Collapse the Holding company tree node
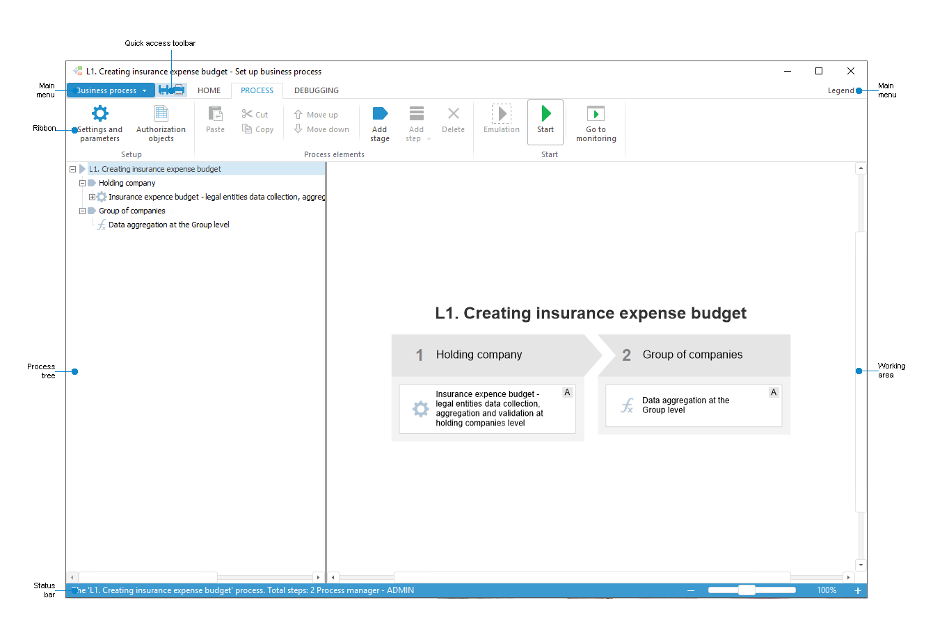Screen dimensions: 933x639 click(82, 182)
